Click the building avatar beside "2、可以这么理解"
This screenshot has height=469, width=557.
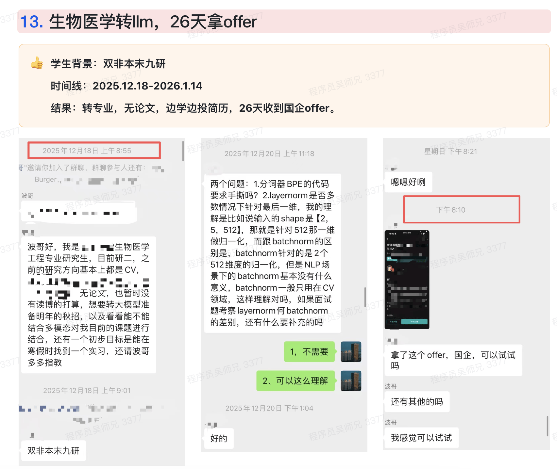[x=351, y=380]
